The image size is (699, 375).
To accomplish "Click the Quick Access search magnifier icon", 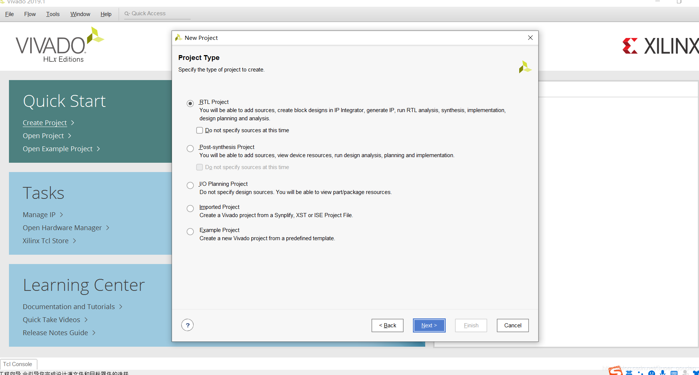I will point(127,13).
